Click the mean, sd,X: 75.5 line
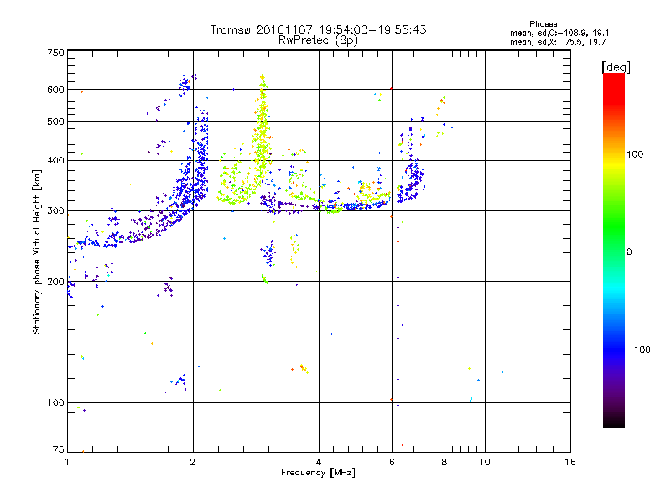Image resolution: width=671 pixels, height=503 pixels. [558, 42]
